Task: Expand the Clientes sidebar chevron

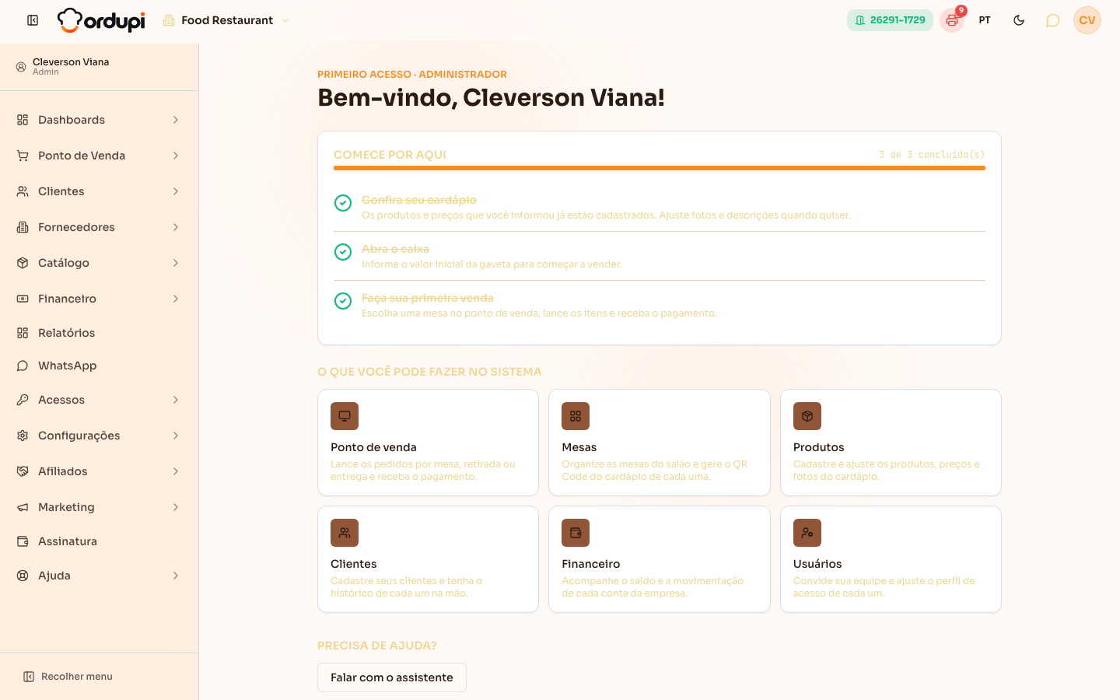Action: point(176,191)
